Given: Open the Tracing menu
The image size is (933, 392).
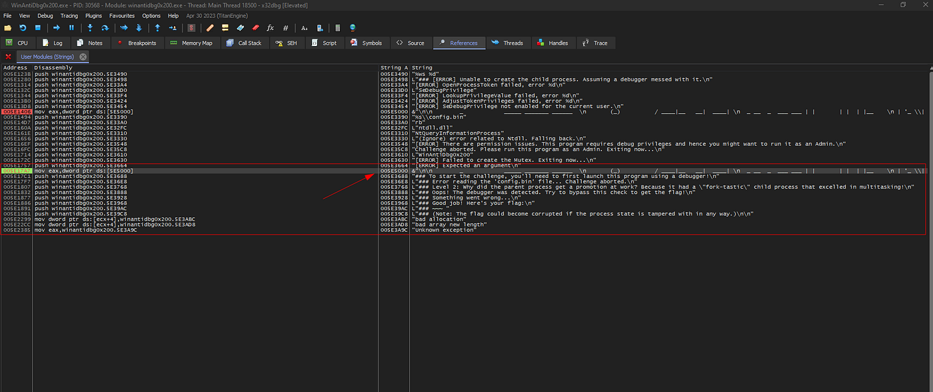Looking at the screenshot, I should point(69,15).
